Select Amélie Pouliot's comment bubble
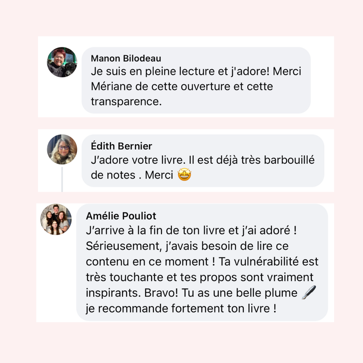This screenshot has height=363, width=363. (x=202, y=262)
